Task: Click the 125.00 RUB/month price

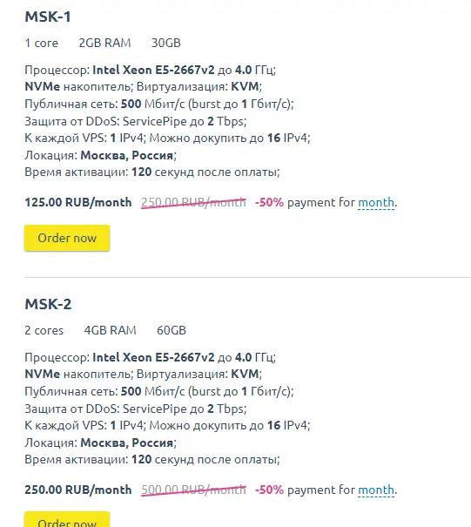Action: point(78,202)
